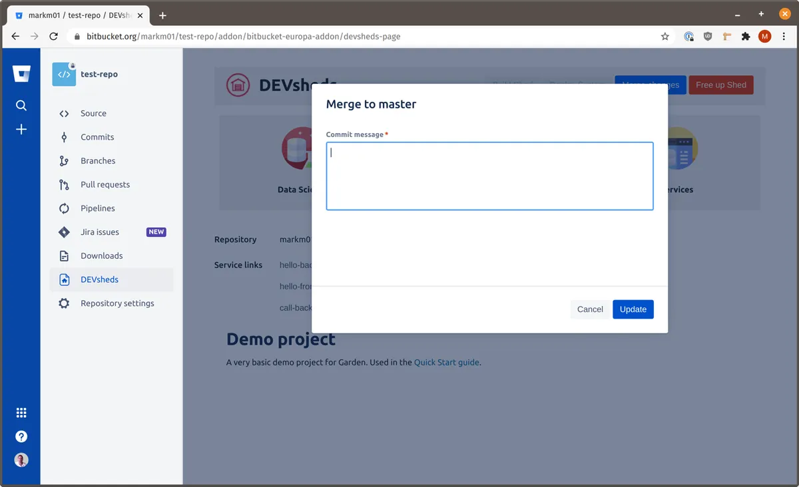Screen dimensions: 799x487
Task: Reload the page with refresh icon
Action: coord(54,37)
